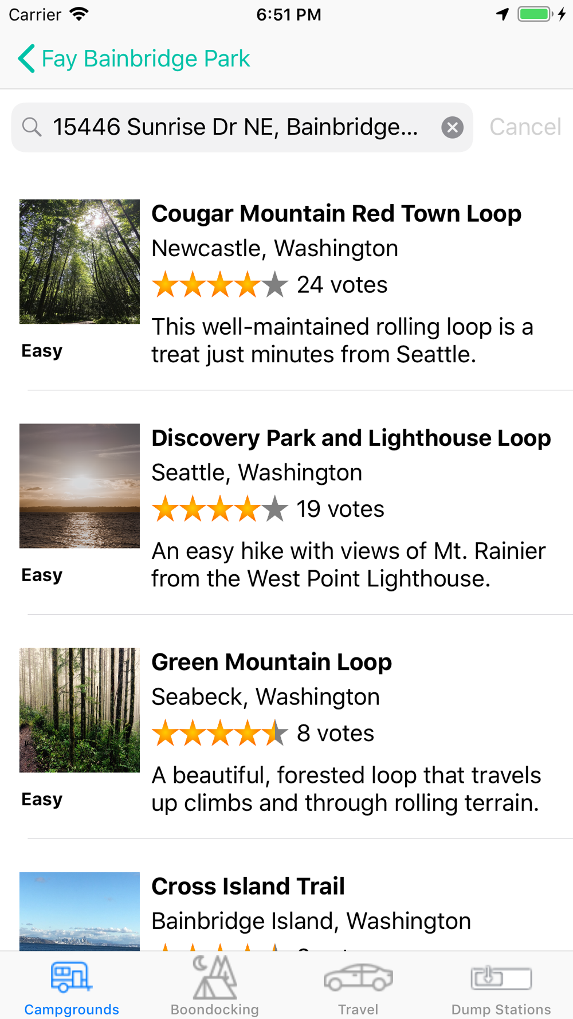Open the Boondocking tent tab icon
This screenshot has height=1019, width=573.
[x=215, y=977]
